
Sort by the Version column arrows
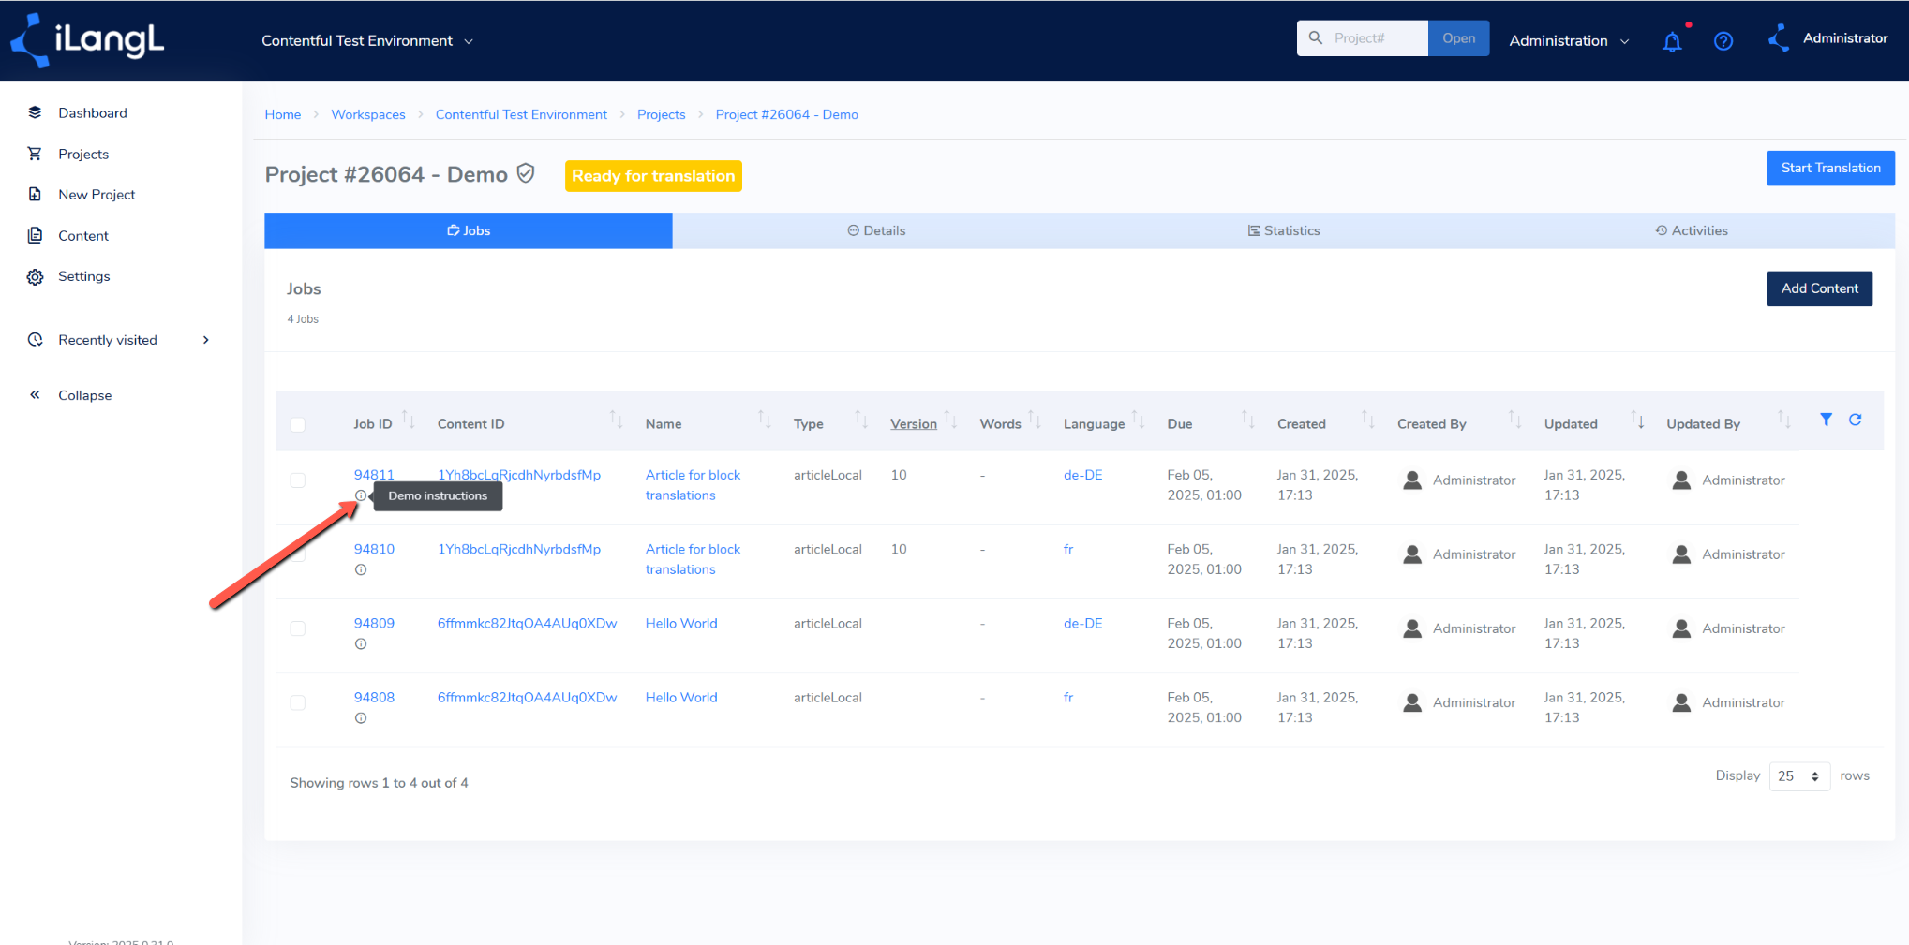coord(950,419)
